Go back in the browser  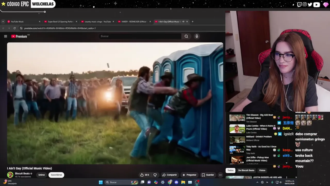(3, 28)
